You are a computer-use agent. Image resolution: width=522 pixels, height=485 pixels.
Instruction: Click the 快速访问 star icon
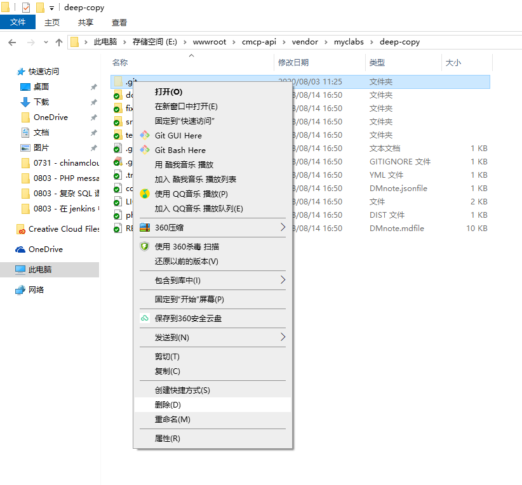21,72
